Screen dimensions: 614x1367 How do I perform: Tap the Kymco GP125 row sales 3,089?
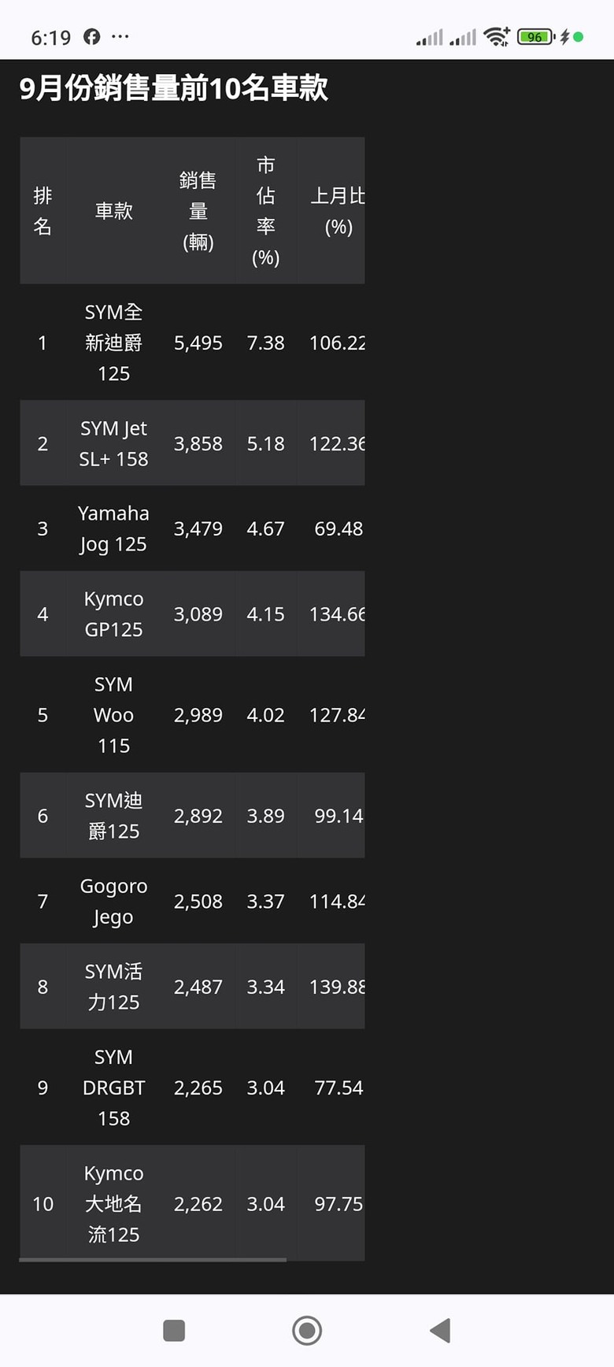point(198,613)
